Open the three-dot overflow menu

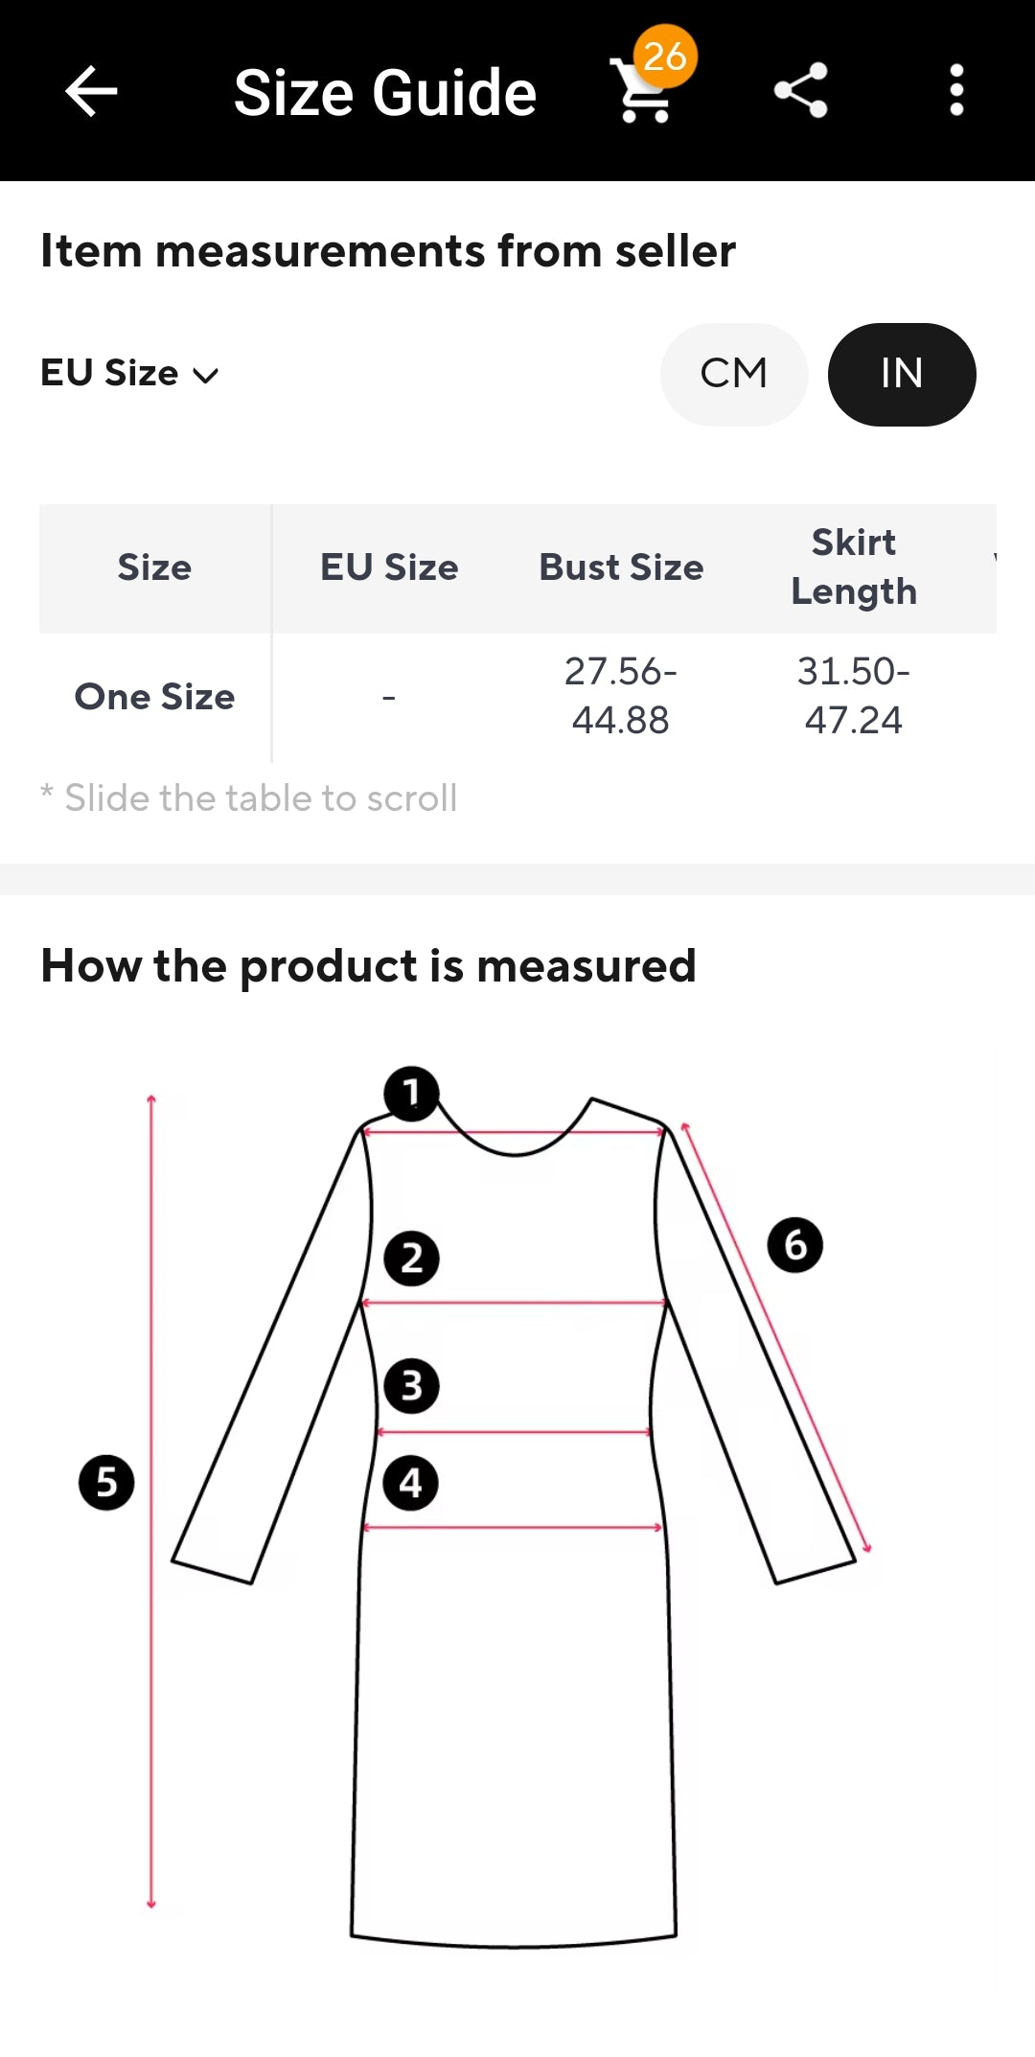955,91
